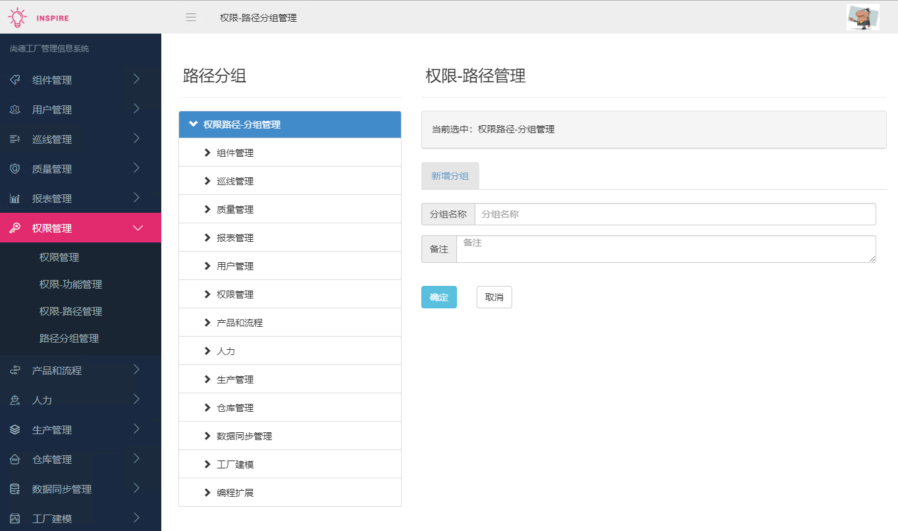The height and width of the screenshot is (531, 898).
Task: Expand tree node 报表管理 chevron
Action: (x=207, y=238)
